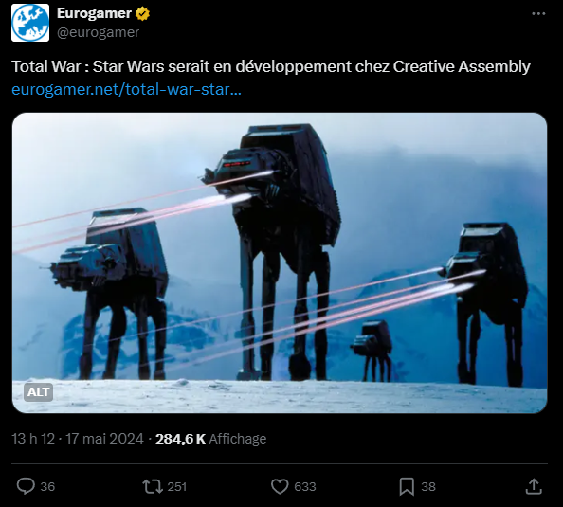Click the @eurogamer handle
This screenshot has width=563, height=507.
click(98, 32)
